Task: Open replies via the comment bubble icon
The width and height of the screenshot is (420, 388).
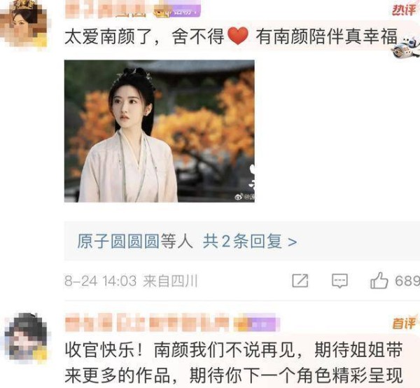Action: [x=339, y=281]
